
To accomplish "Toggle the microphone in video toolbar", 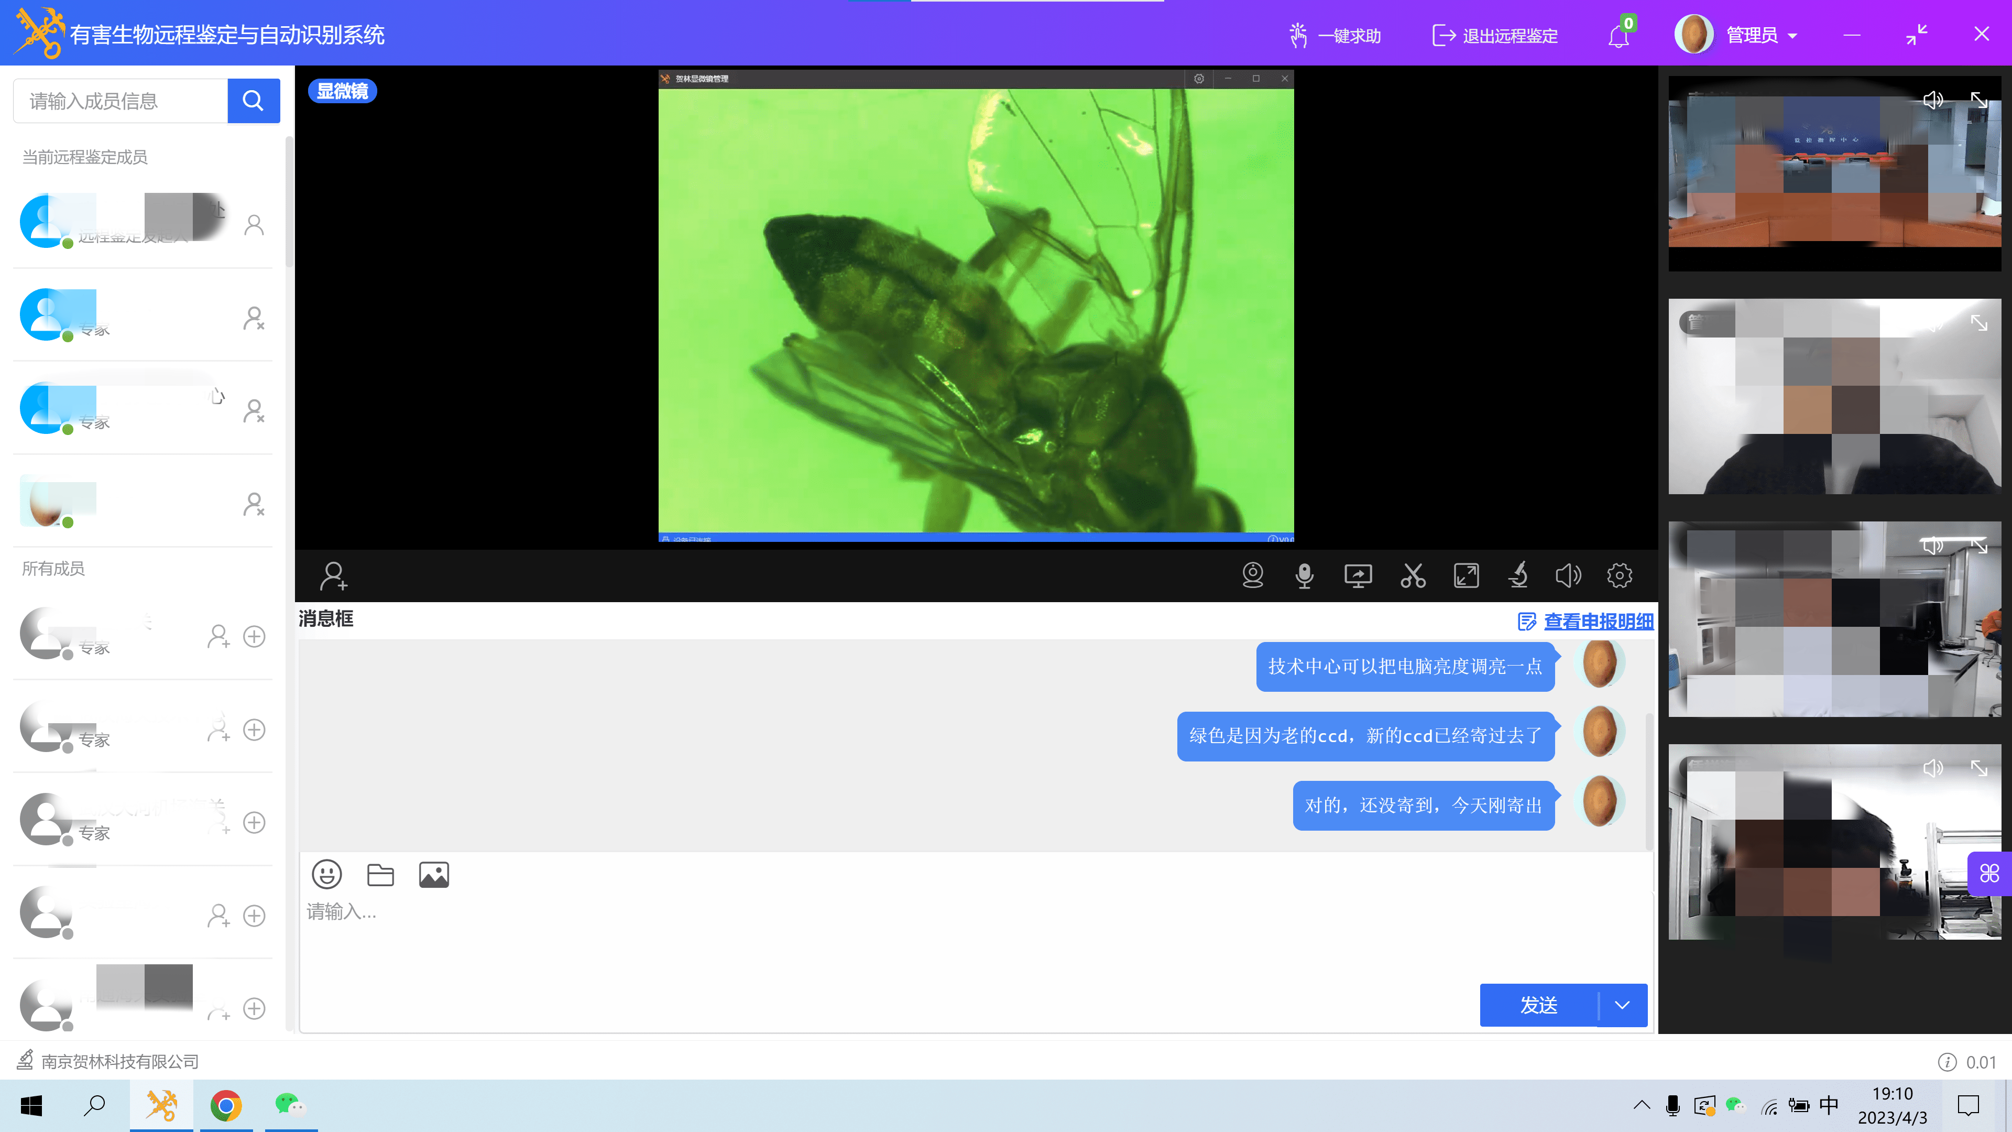I will (1304, 576).
